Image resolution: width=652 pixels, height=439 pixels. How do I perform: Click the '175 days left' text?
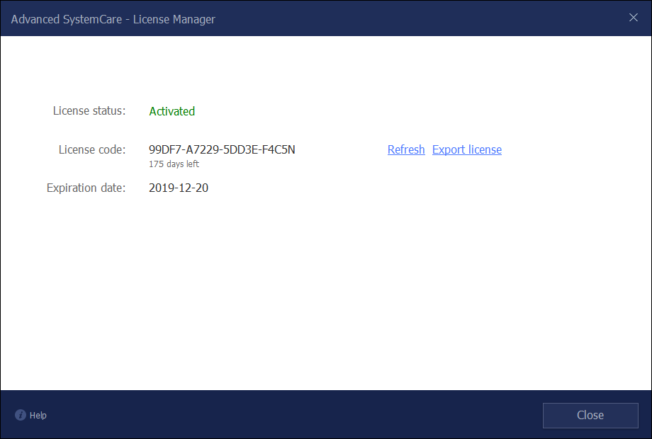point(174,164)
